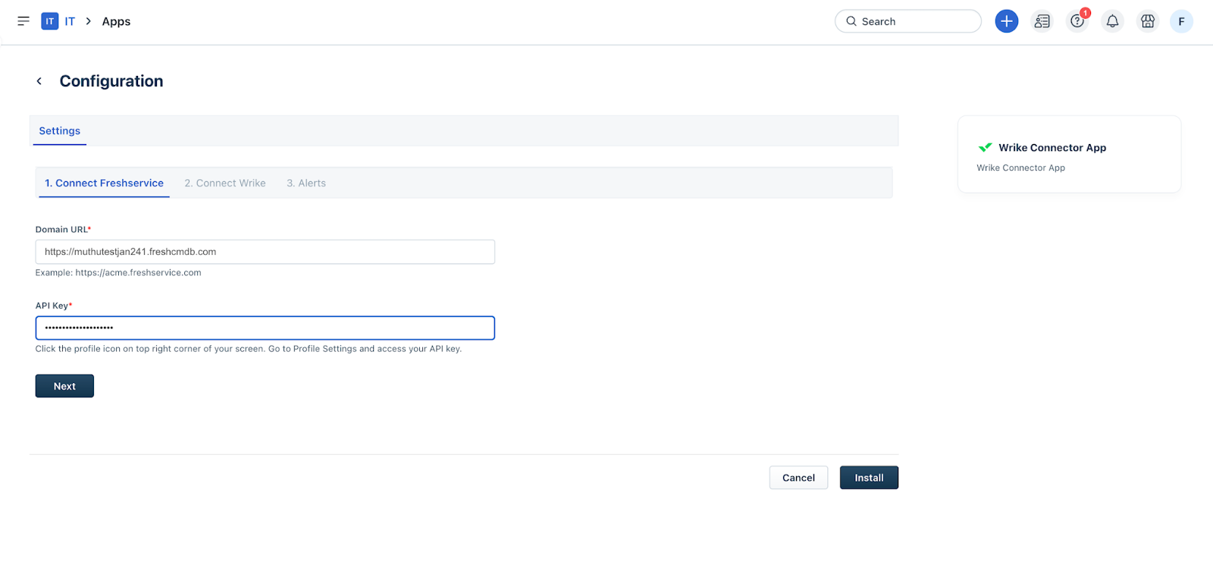Viewport: 1213px width, 565px height.
Task: Click the blue plus create-new button
Action: tap(1006, 21)
